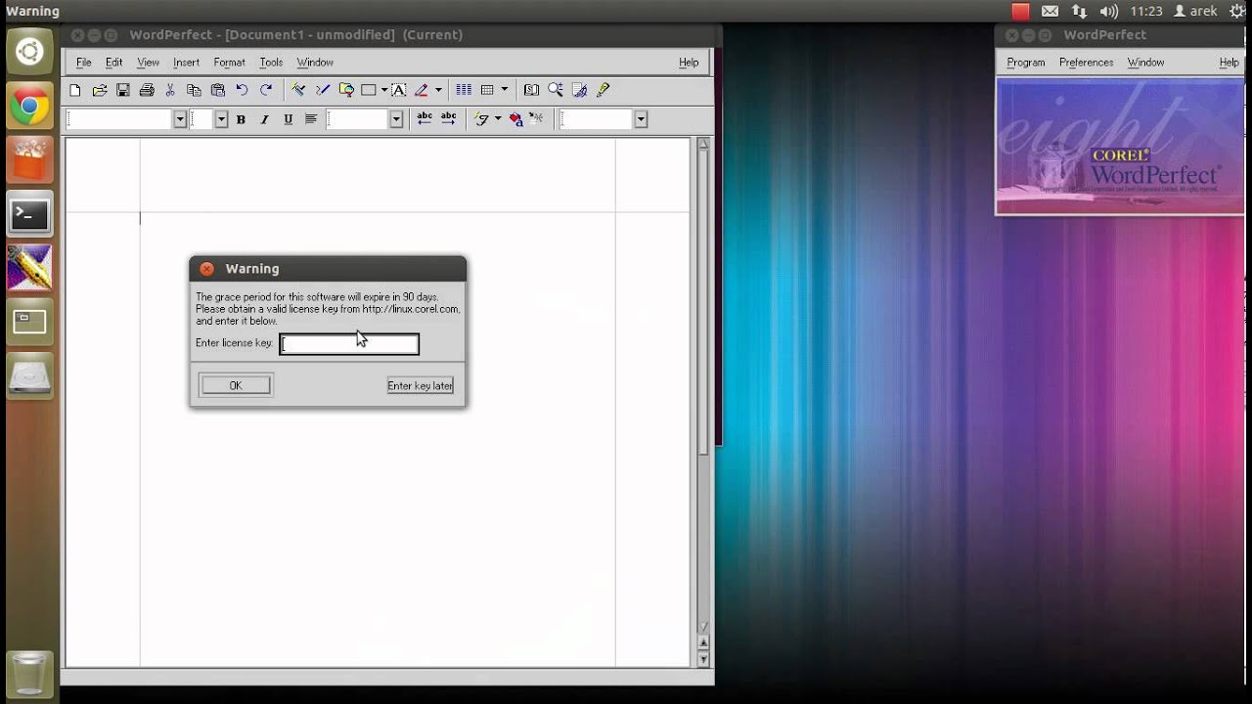Screen dimensions: 1252x704
Task: Expand the rightmost property bar dropdown arrow
Action: click(641, 119)
